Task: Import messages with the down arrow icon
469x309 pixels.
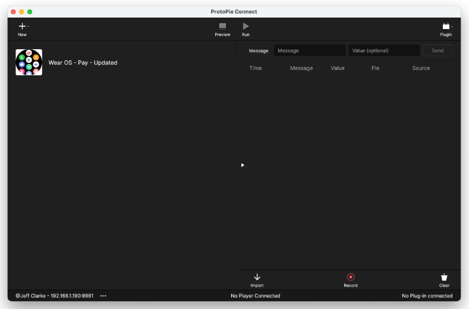Action: 257,277
